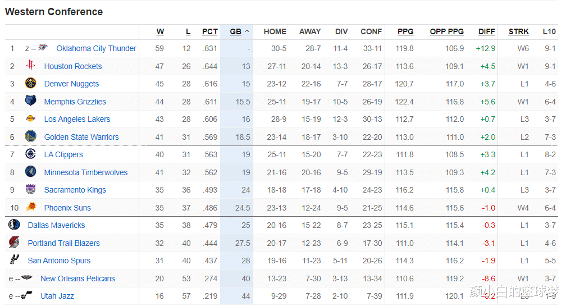Sort by STRK column header
This screenshot has width=566, height=306.
point(519,32)
